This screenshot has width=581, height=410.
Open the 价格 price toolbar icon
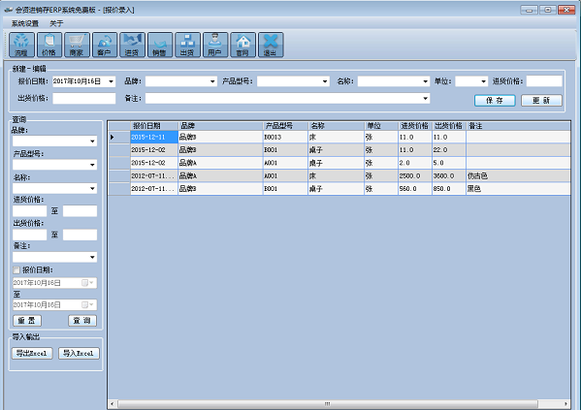click(x=49, y=45)
